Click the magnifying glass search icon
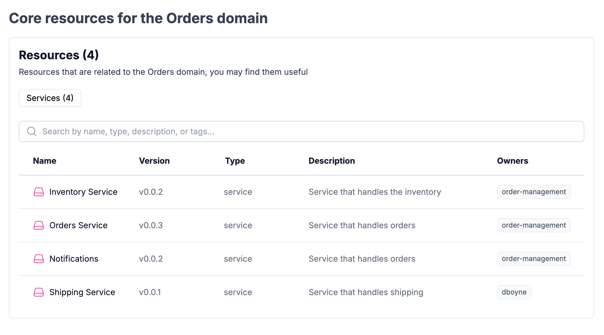Image resolution: width=604 pixels, height=335 pixels. (x=32, y=131)
